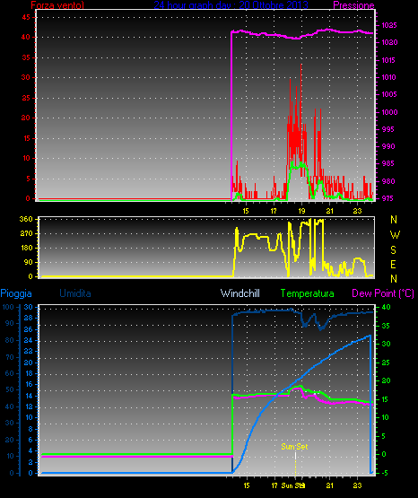
Task: Click the 270 value on the wind direction axis
Action: (x=26, y=234)
